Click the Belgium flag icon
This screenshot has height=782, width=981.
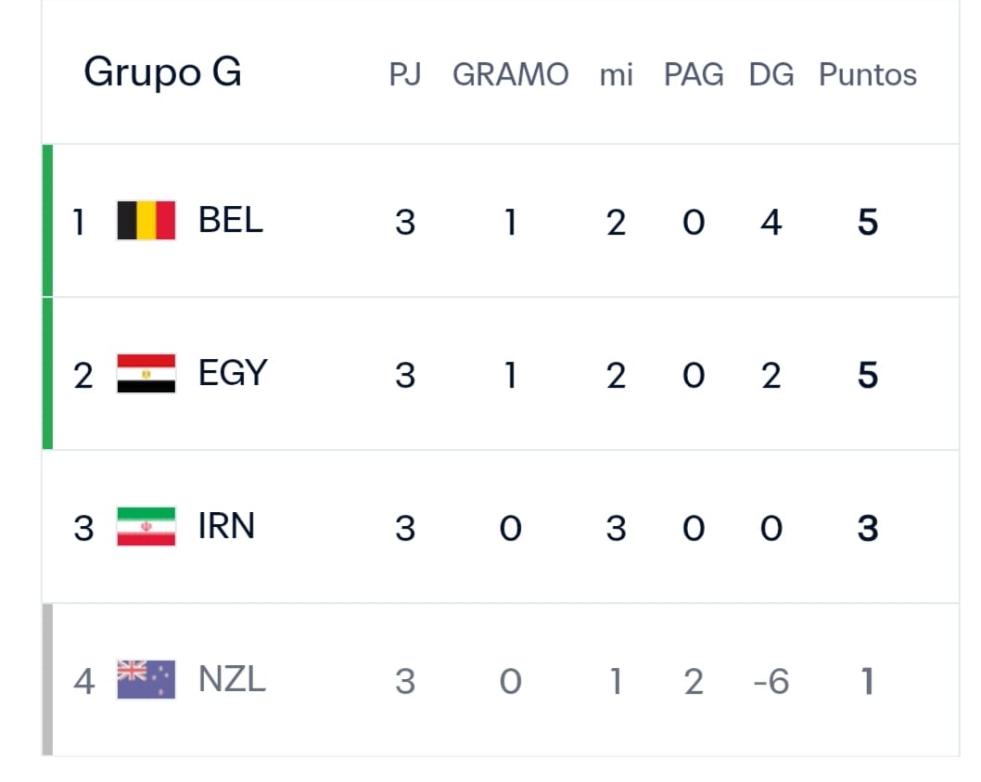pyautogui.click(x=147, y=221)
